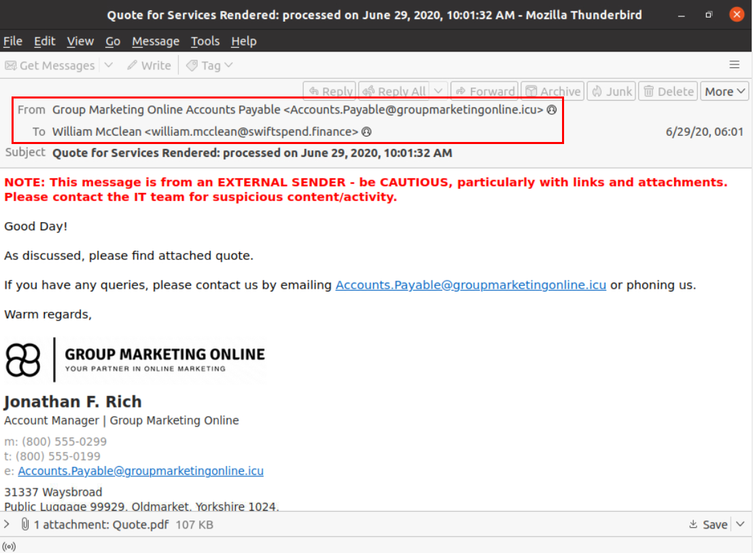
Task: Open the Edit menu
Action: 45,41
